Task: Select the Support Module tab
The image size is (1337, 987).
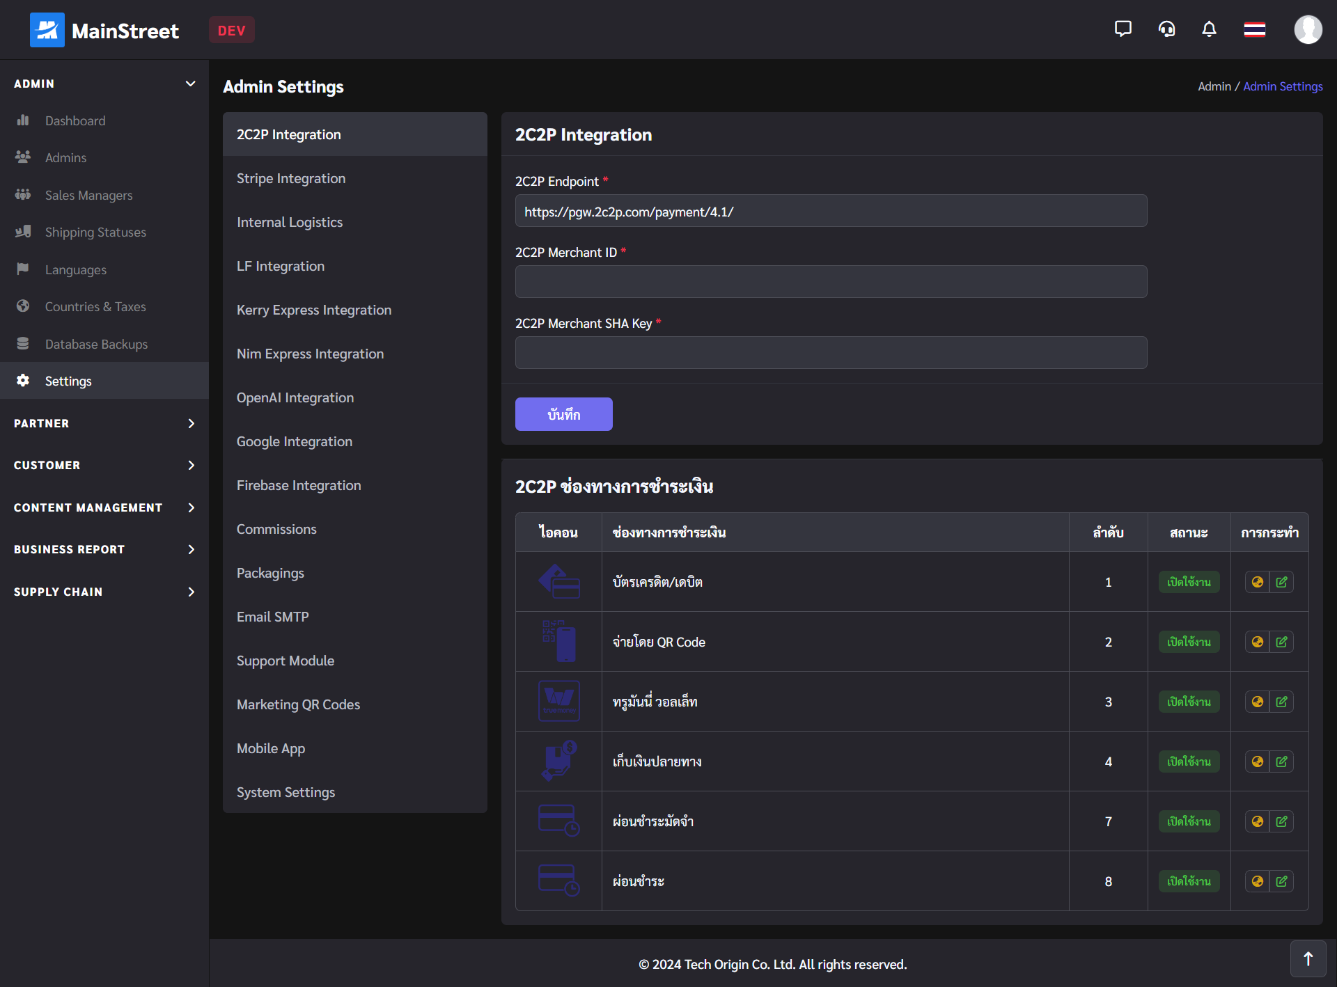Action: click(355, 661)
